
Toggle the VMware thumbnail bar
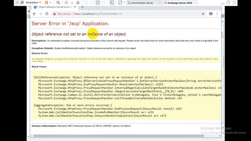click(x=92, y=3)
